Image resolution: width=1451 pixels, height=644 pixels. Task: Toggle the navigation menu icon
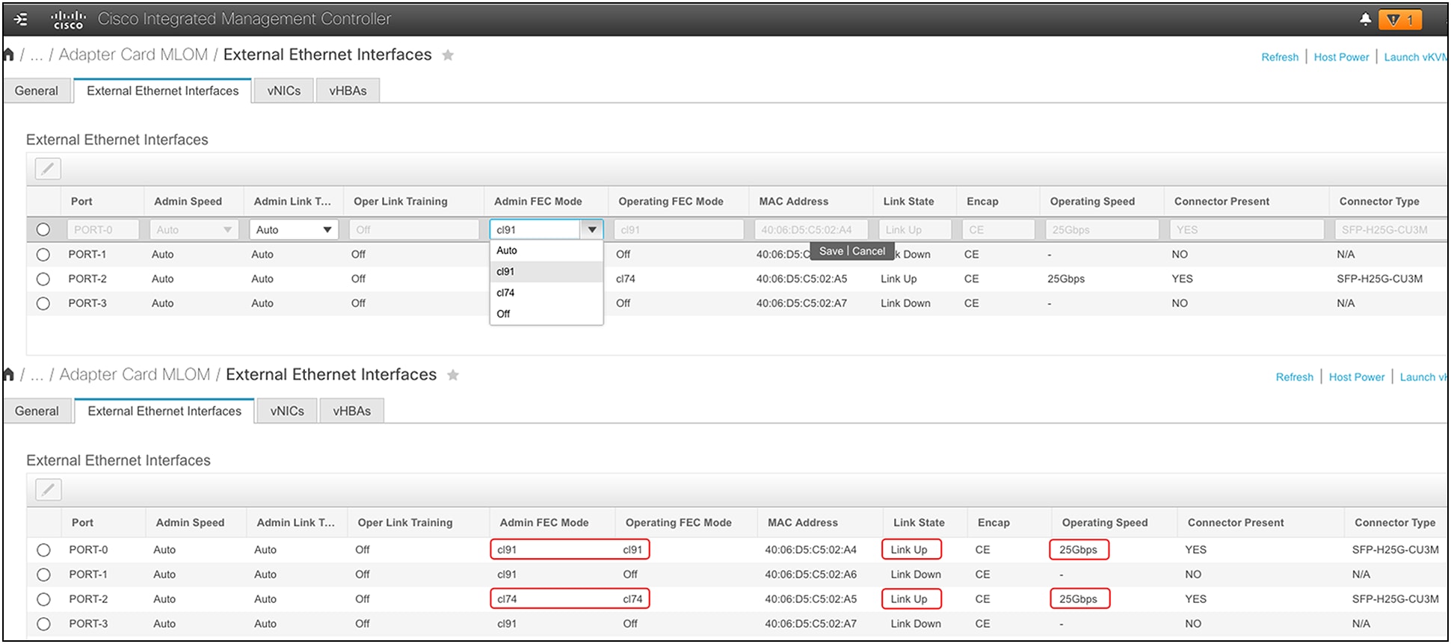tap(21, 19)
